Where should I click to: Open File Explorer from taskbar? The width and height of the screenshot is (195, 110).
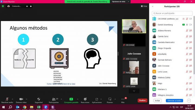[x=32, y=107]
